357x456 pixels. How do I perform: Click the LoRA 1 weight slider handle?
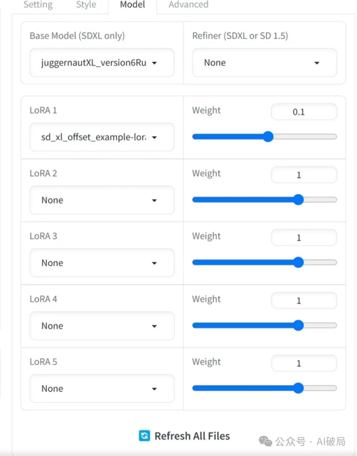[x=268, y=136]
